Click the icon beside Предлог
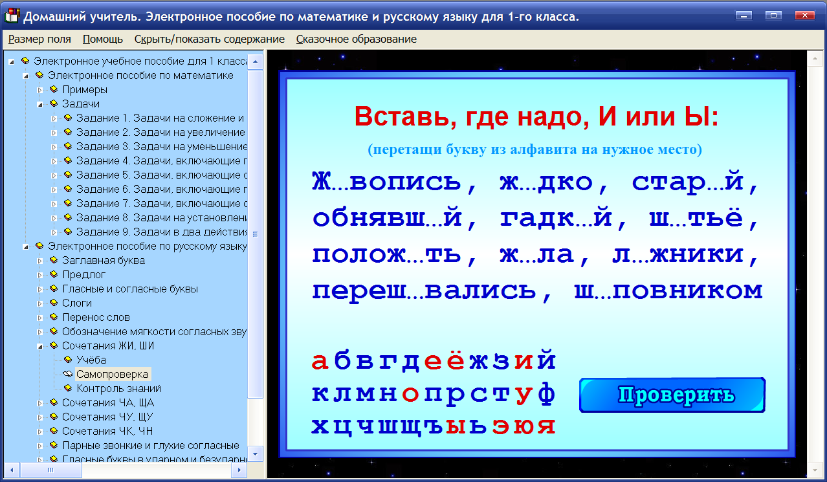The width and height of the screenshot is (827, 482). click(53, 274)
